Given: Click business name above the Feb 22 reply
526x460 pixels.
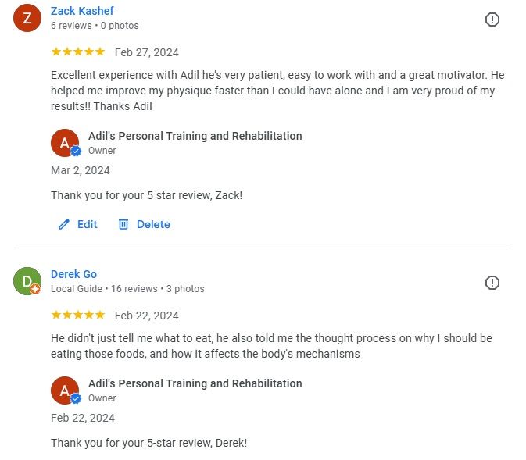Looking at the screenshot, I should [195, 383].
